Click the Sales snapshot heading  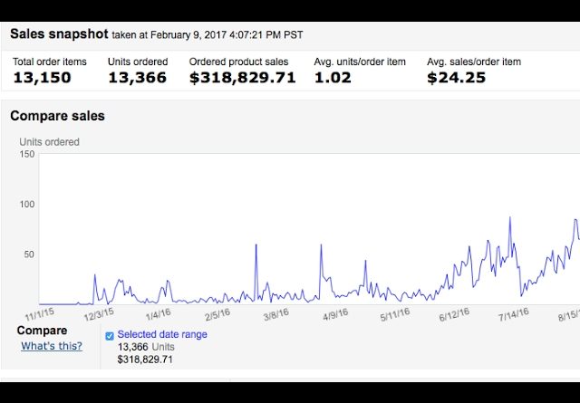(58, 34)
